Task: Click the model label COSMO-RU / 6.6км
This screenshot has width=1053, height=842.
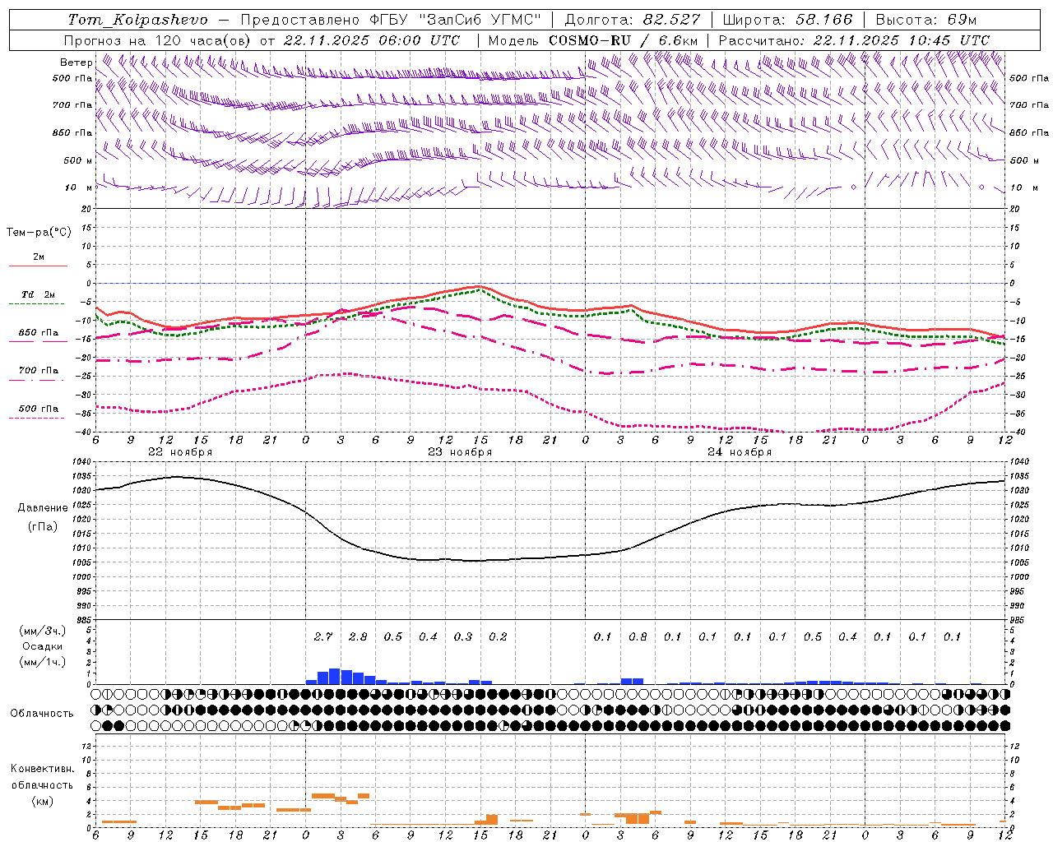Action: pos(624,40)
